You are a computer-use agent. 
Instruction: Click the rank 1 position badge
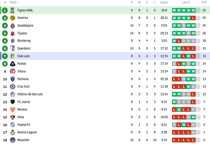pyautogui.click(x=5, y=10)
